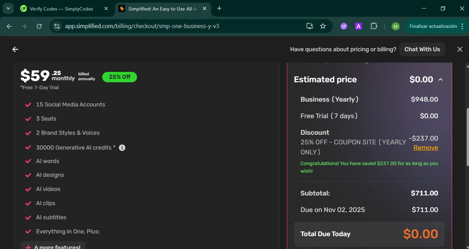This screenshot has height=249, width=469.
Task: Click the Total Due Today label
Action: (x=325, y=234)
